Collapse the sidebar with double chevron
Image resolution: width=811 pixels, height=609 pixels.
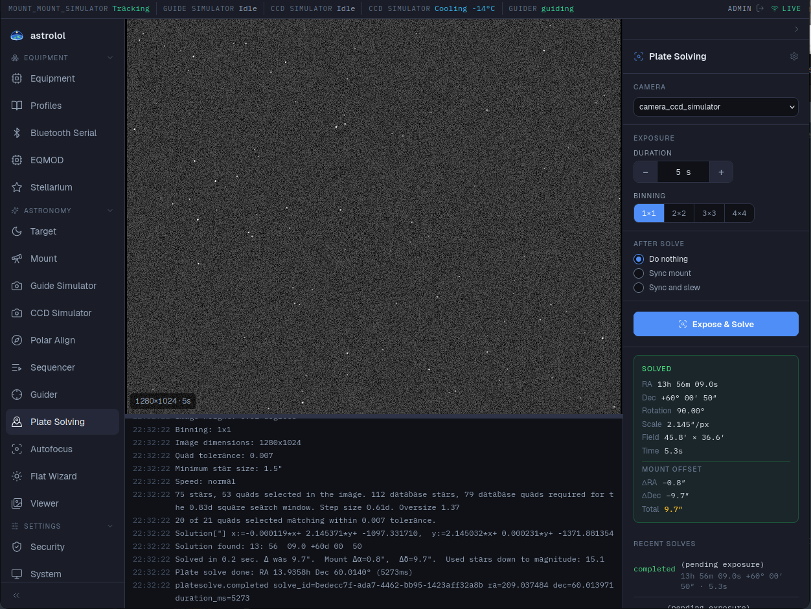tap(16, 595)
